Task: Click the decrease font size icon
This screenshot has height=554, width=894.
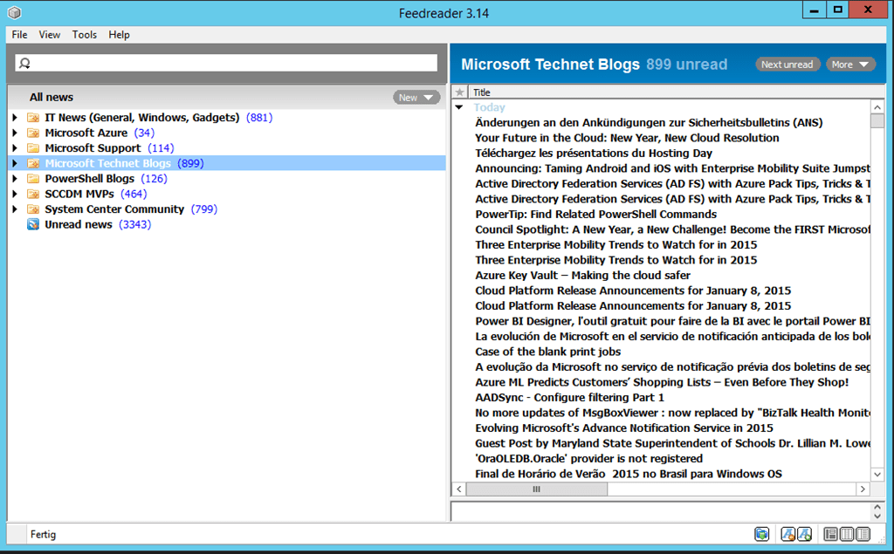Action: click(x=788, y=534)
